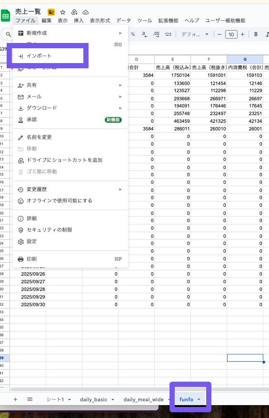Select column E header

(x=173, y=59)
